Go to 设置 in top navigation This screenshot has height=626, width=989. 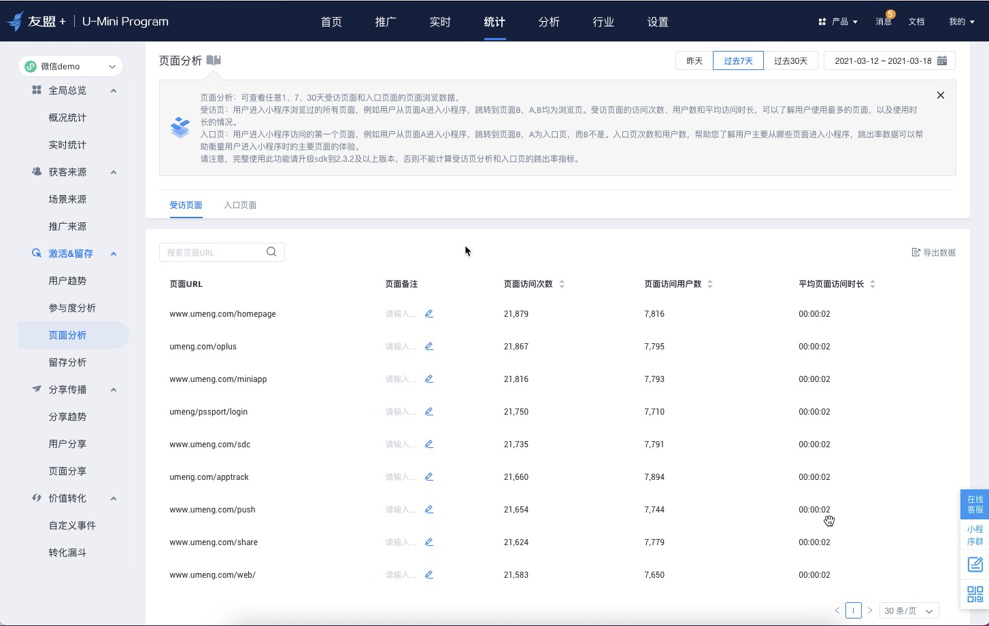658,22
